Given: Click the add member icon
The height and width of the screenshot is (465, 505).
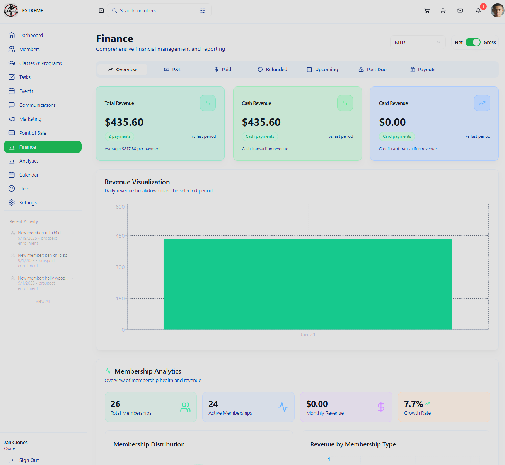Looking at the screenshot, I should pos(444,11).
